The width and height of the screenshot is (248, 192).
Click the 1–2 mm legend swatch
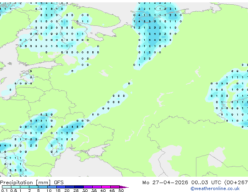click(25, 187)
